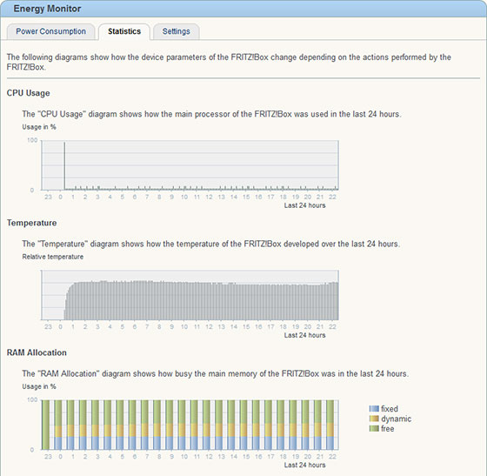Click 'Usage in %' label above CPU chart
This screenshot has height=476, width=487.
click(39, 127)
